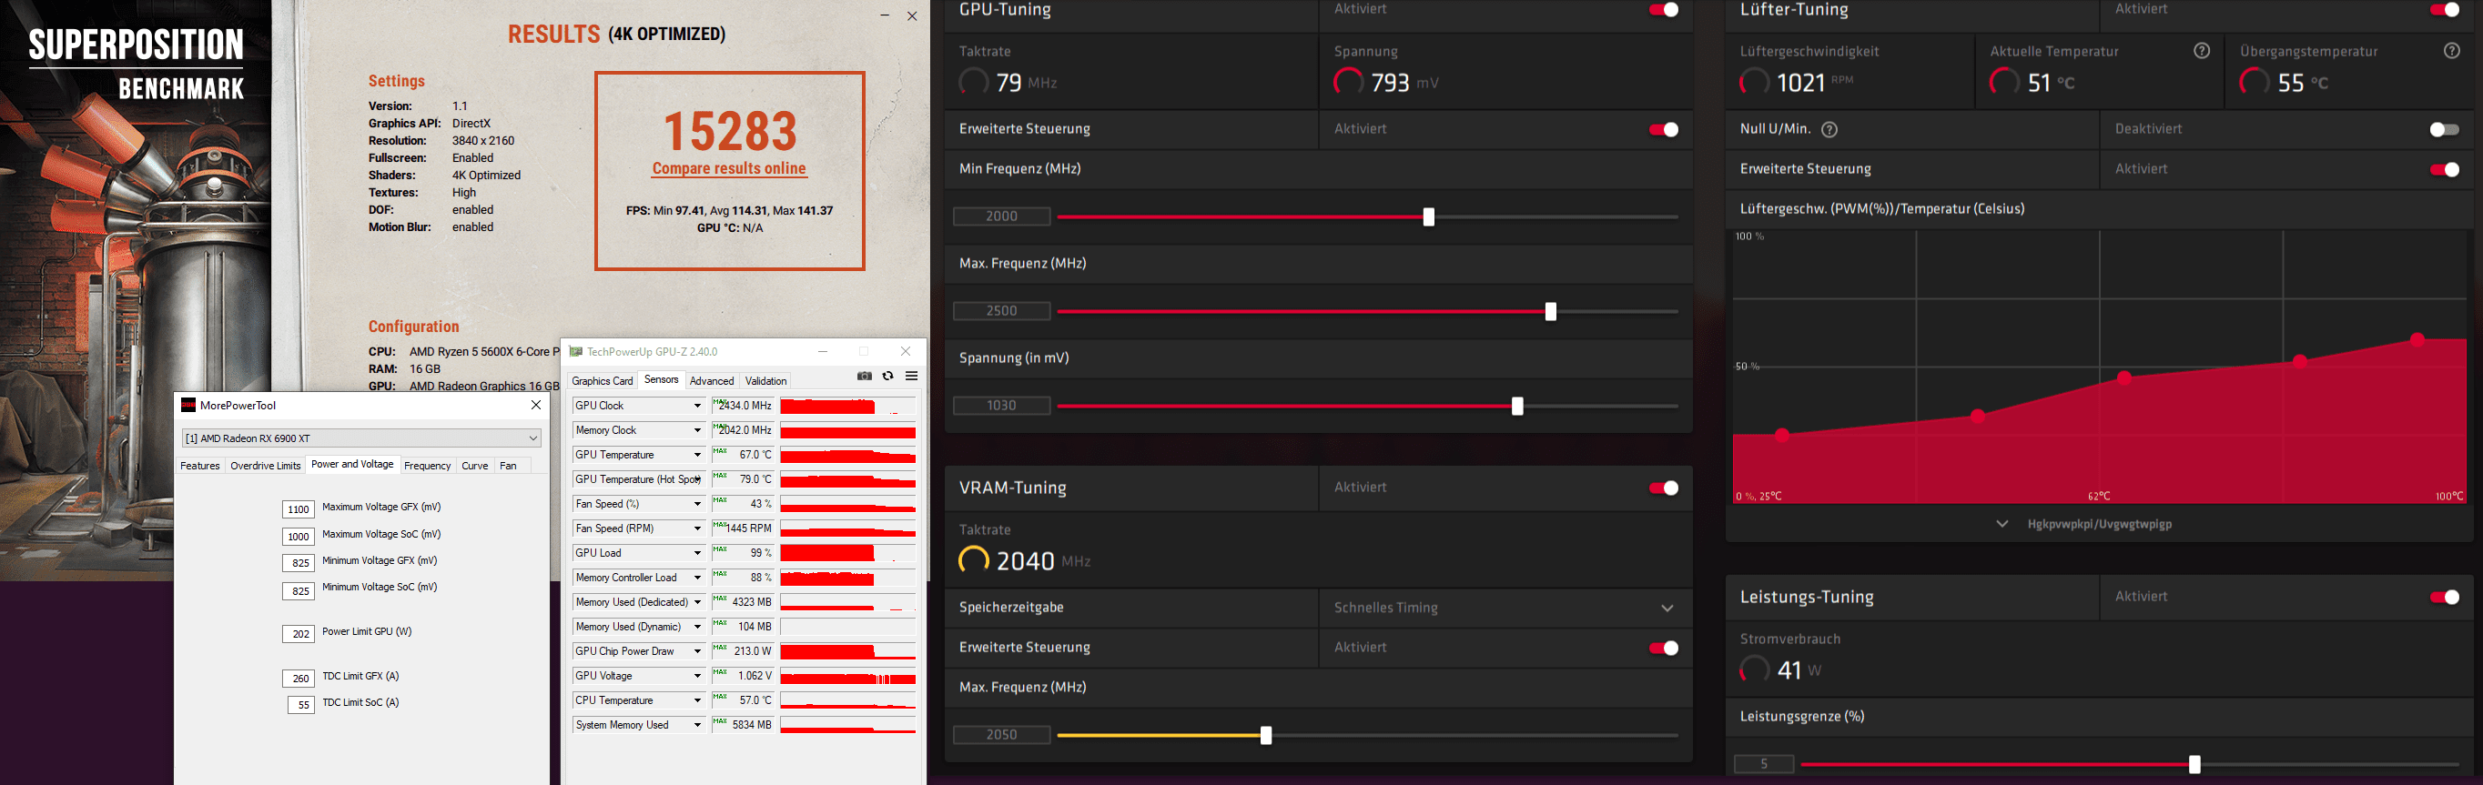2483x785 pixels.
Task: Click Maximum Voltage GFX field 1100
Action: pos(298,509)
